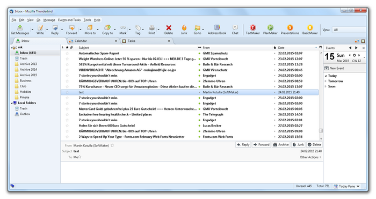
Task: Open the column picker in message list header
Action: [x=320, y=47]
